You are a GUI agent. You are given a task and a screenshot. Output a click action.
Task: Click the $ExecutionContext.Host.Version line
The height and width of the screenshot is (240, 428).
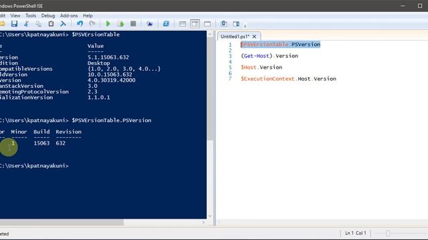(x=288, y=79)
